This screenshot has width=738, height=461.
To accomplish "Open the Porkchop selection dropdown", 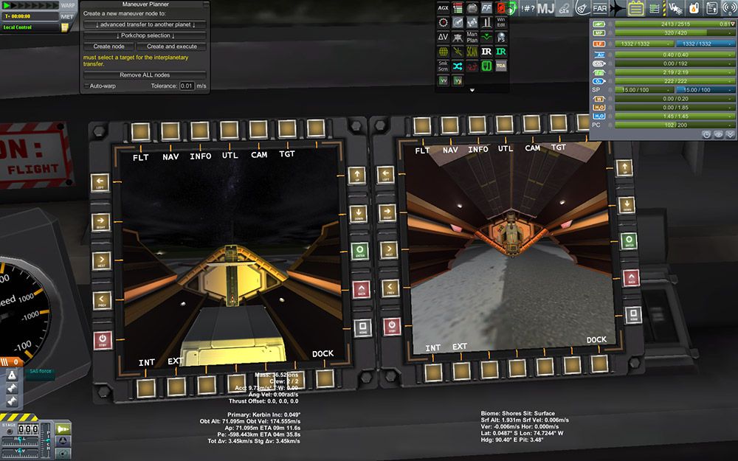I will [145, 35].
